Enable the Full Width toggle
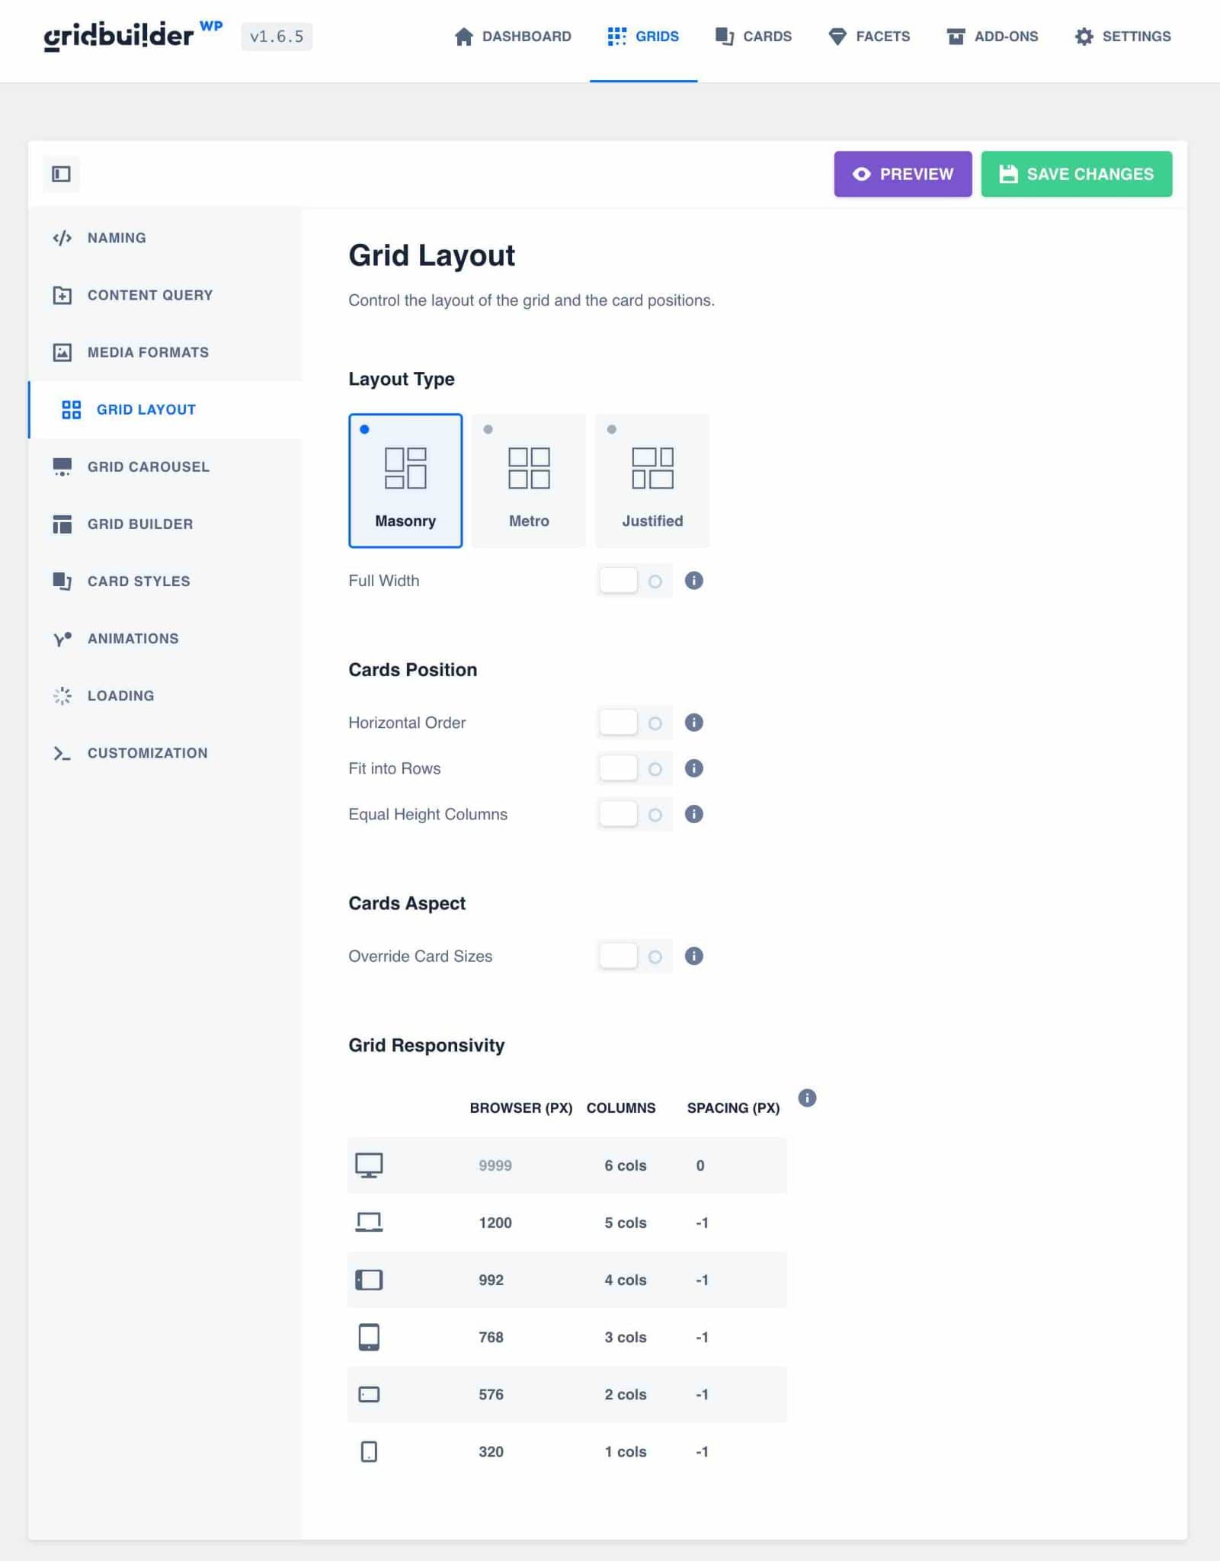Screen dimensions: 1220x1561 (x=634, y=581)
